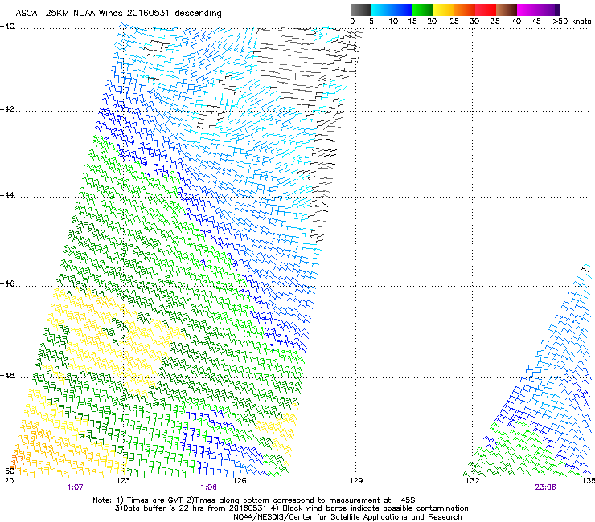Click the NOAA/NESDIS credit line
595x522 pixels.
coord(347,517)
